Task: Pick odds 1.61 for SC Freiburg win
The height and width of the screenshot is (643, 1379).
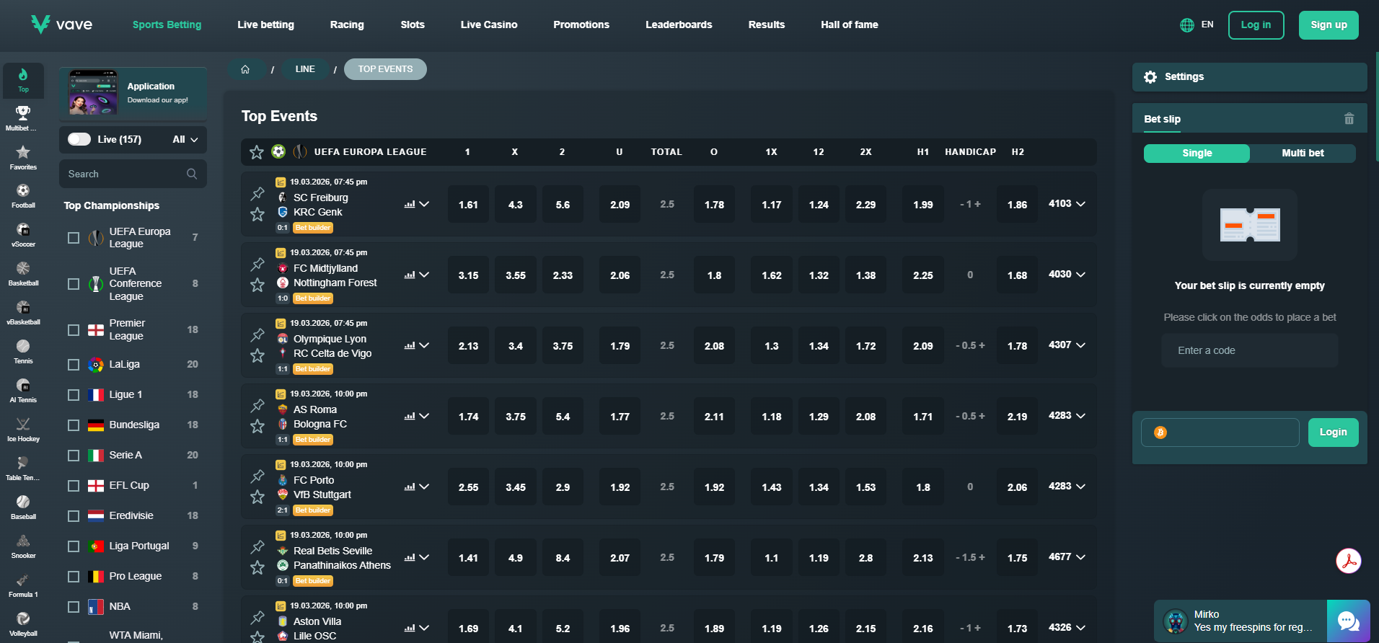Action: click(x=468, y=205)
